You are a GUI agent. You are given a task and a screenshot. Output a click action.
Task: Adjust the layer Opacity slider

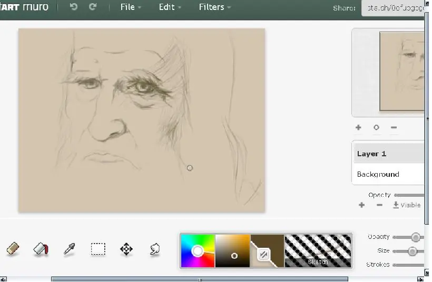tap(409, 195)
